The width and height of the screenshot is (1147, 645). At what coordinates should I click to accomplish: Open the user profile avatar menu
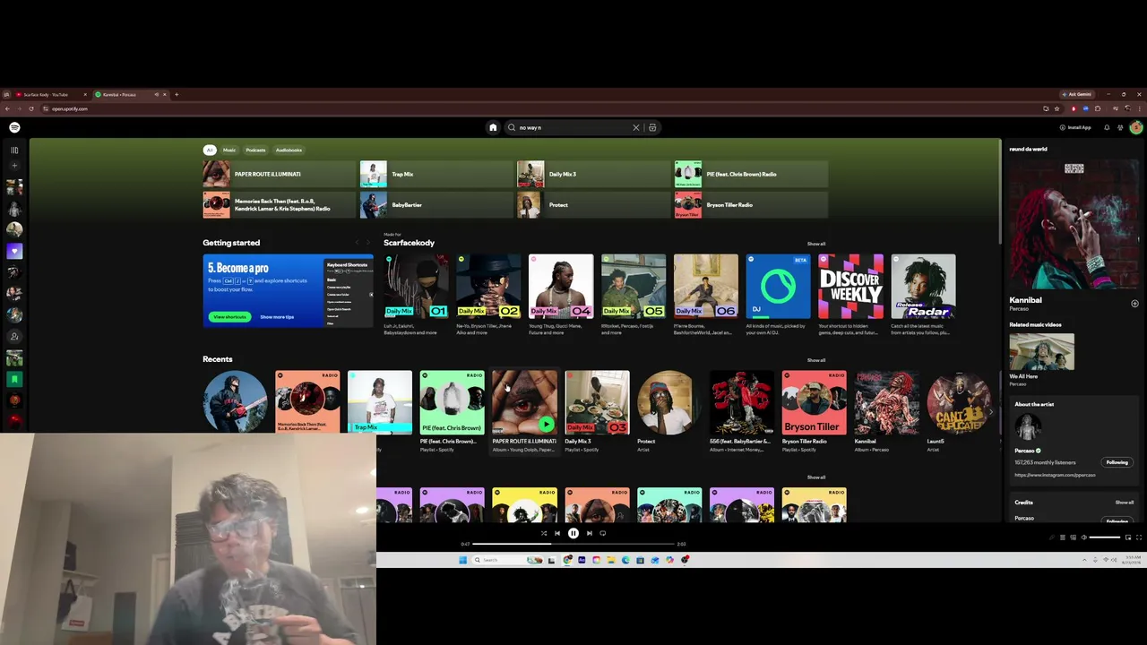[x=1135, y=127]
